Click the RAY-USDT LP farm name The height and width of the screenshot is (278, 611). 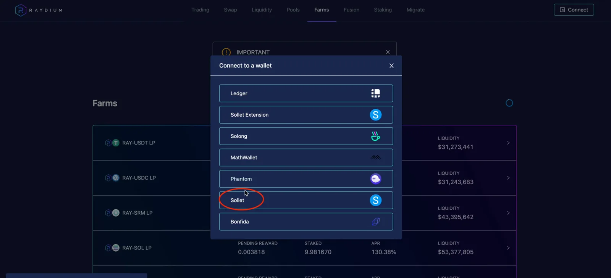(139, 143)
